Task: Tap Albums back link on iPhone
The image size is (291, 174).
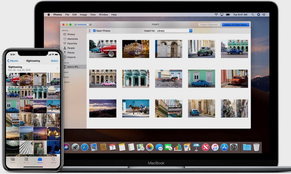Action: tap(13, 61)
